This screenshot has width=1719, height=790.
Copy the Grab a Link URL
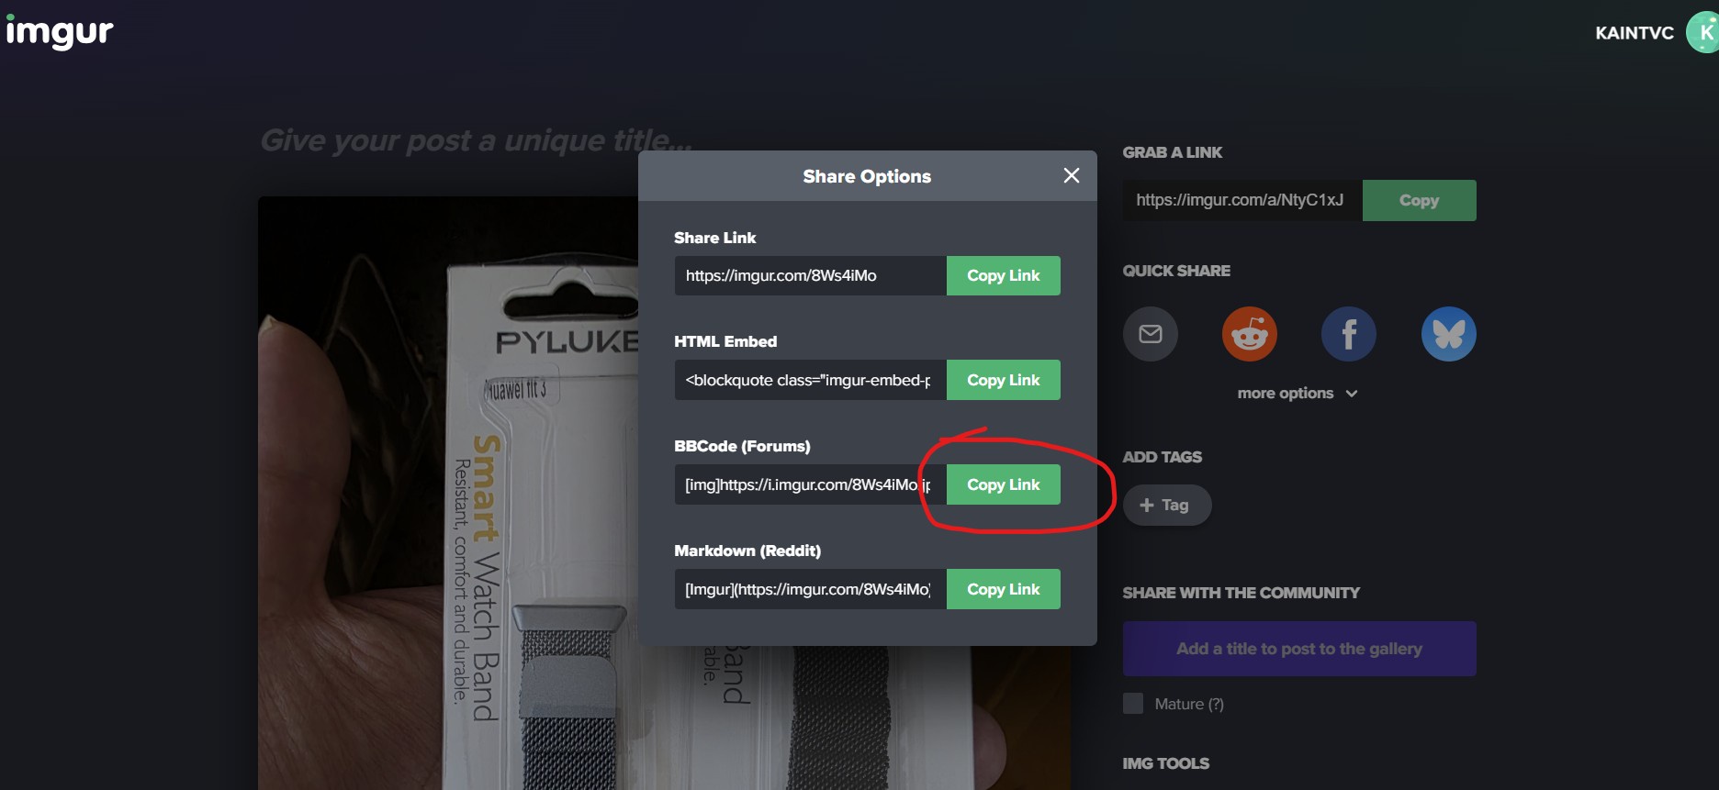1420,200
